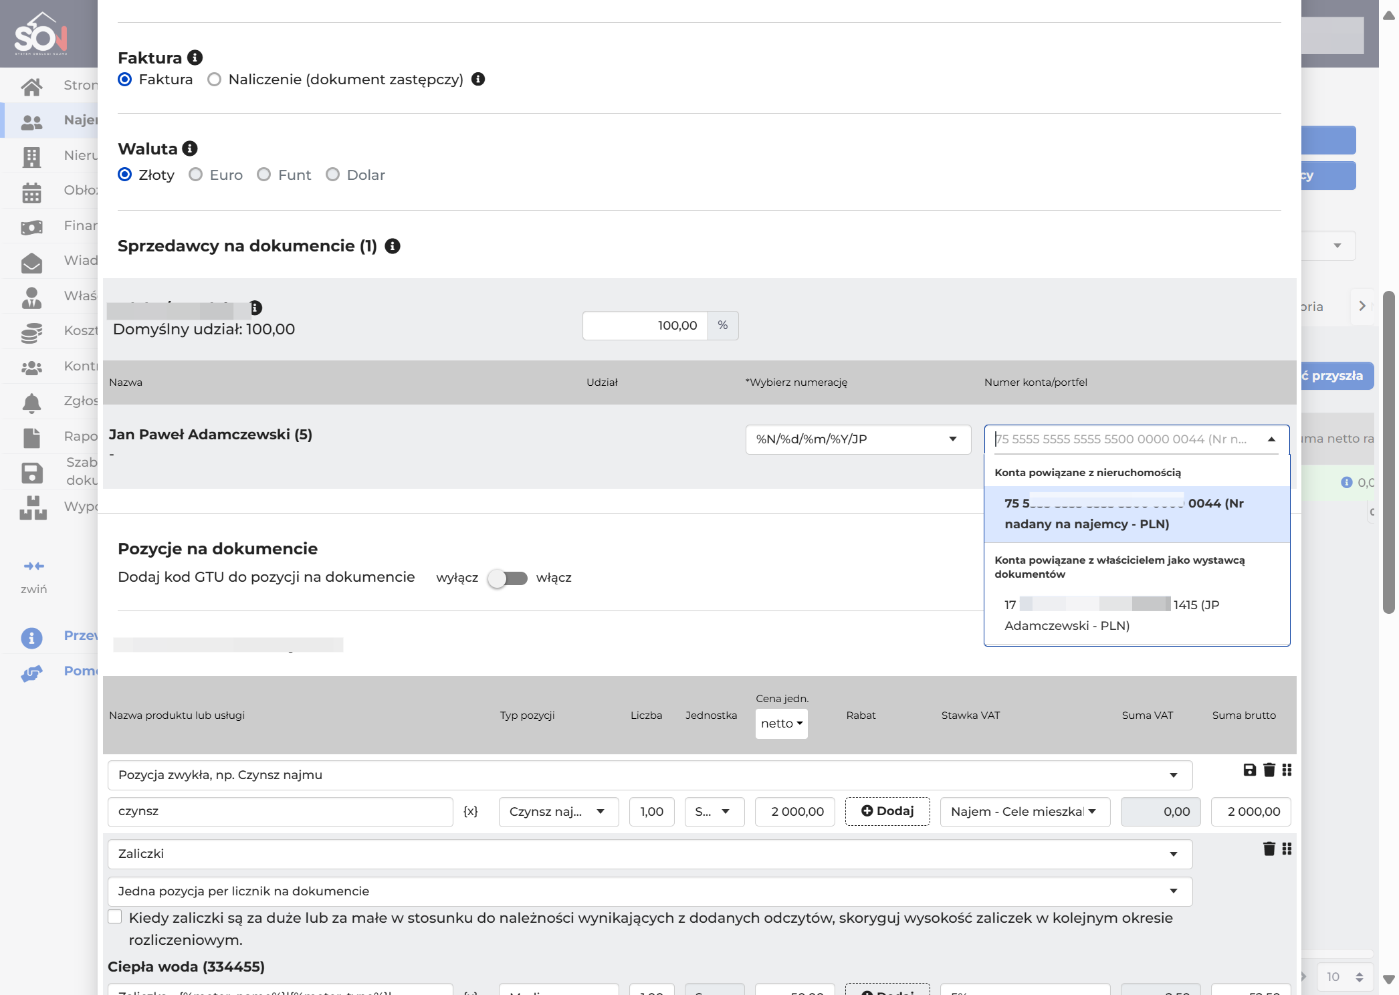Viewport: 1399px width, 995px height.
Task: Open the envelope messages icon in sidebar
Action: click(31, 262)
